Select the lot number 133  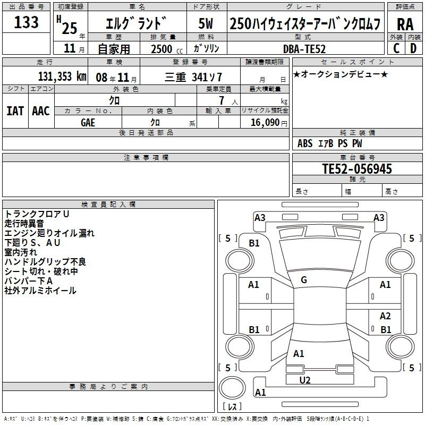[x=27, y=22]
